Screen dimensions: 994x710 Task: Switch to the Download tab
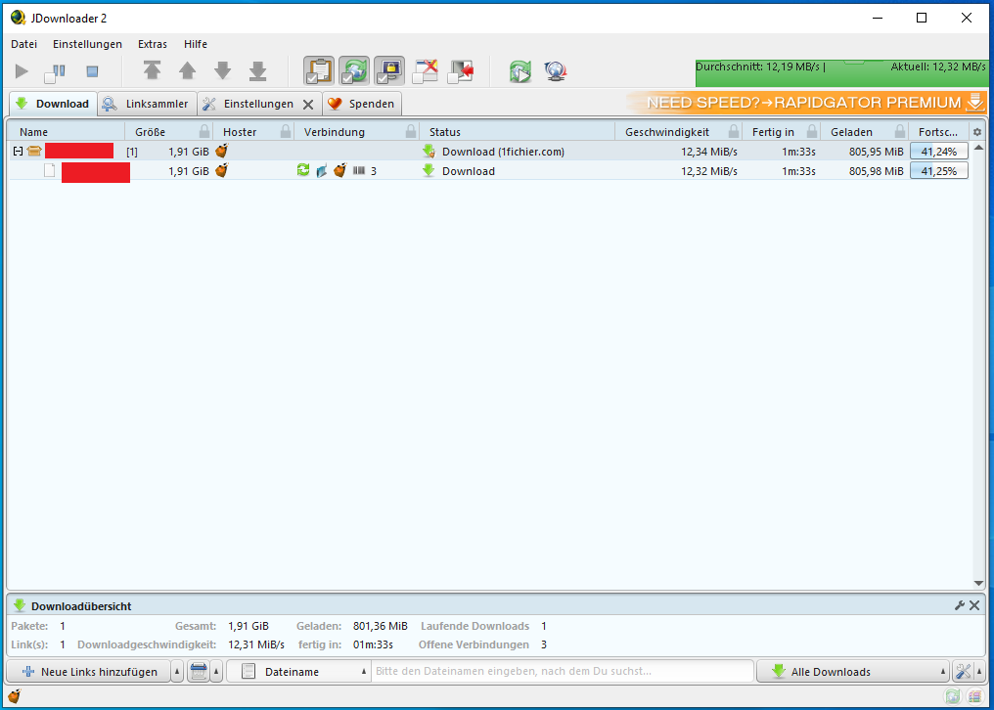[53, 104]
